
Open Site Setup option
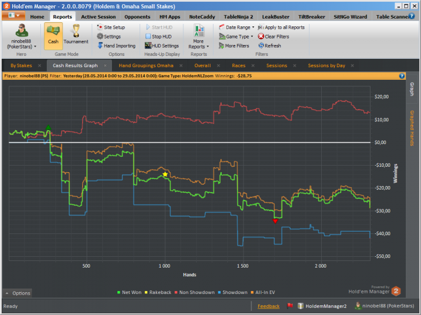tap(111, 27)
